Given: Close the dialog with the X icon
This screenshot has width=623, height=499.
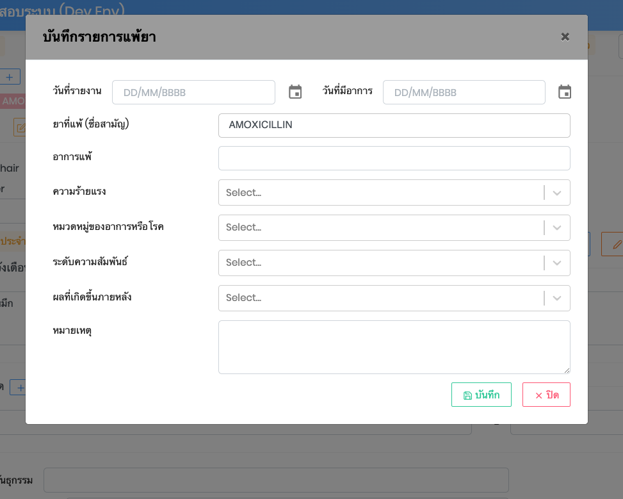Looking at the screenshot, I should pos(565,37).
